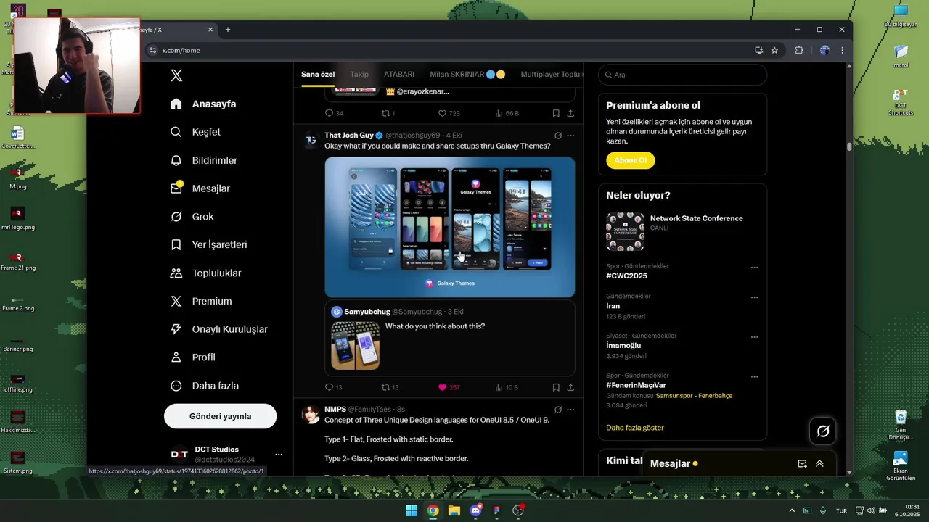Open File Explorer from taskbar
The height and width of the screenshot is (522, 929).
pyautogui.click(x=454, y=510)
